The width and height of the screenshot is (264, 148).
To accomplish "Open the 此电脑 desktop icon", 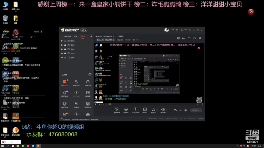I will (5, 6).
